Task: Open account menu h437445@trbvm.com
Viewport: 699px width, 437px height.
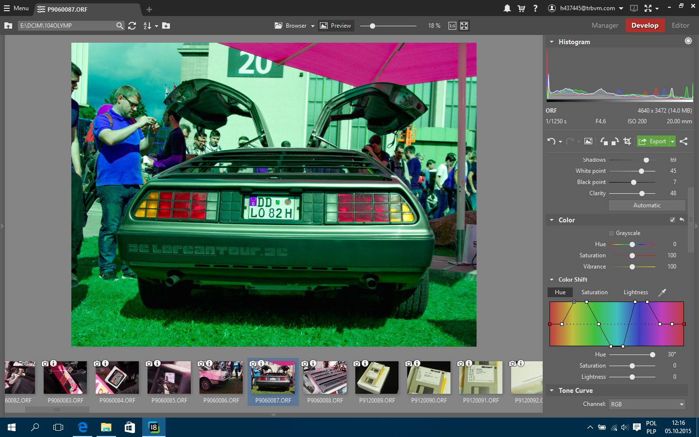Action: [585, 8]
